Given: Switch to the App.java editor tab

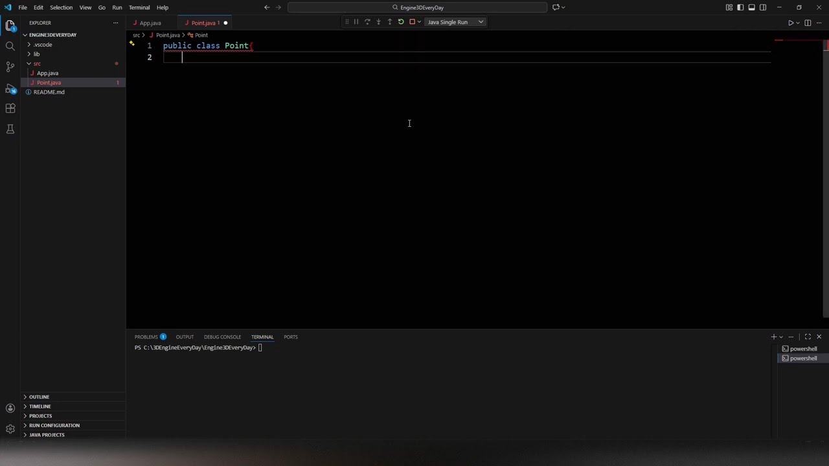Looking at the screenshot, I should click(x=150, y=23).
